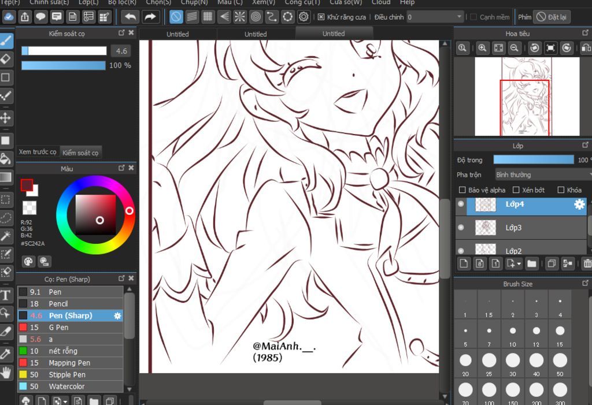
Task: Open settings gear for Lớp4 layer
Action: [579, 204]
